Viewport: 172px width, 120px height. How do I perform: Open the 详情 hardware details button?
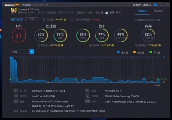(32, 19)
